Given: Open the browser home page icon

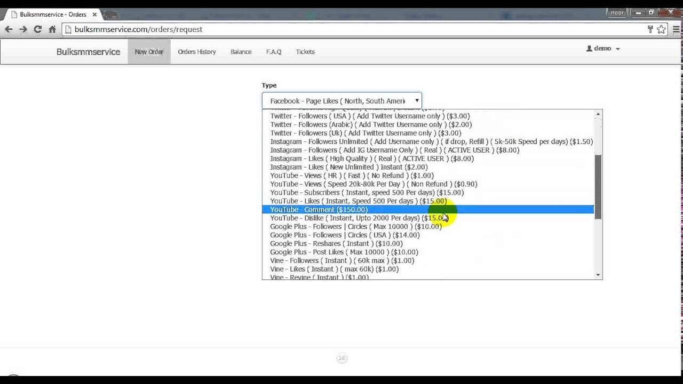Looking at the screenshot, I should click(52, 29).
